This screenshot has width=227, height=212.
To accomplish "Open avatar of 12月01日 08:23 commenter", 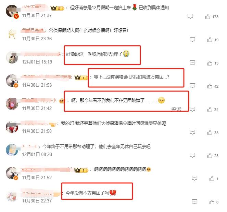I will (12, 150).
